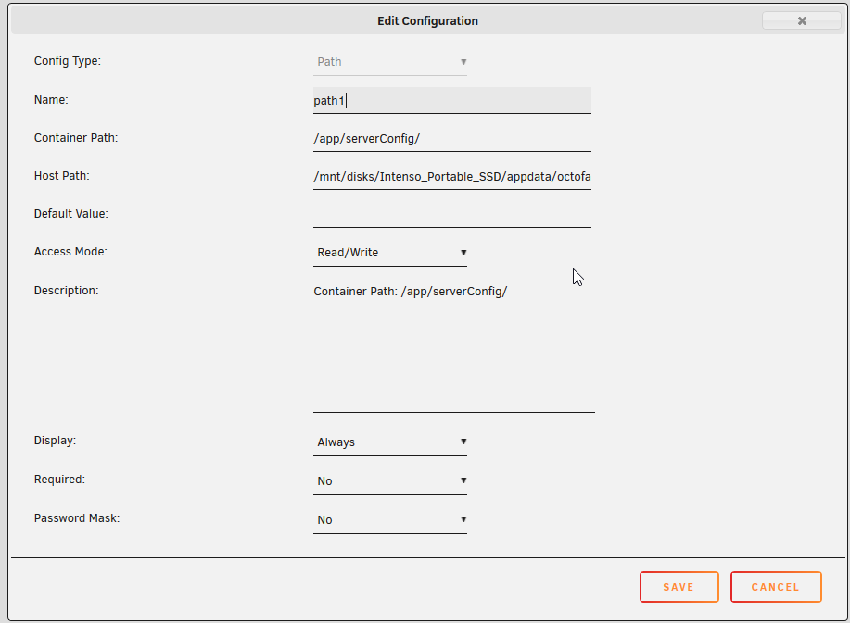Close the Edit Configuration dialog with X
850x623 pixels.
click(802, 20)
